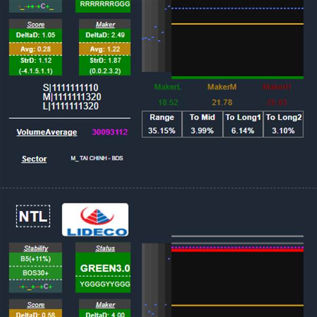Select the To Long2 3.10% cell
This screenshot has width=317, height=317.
[x=283, y=124]
